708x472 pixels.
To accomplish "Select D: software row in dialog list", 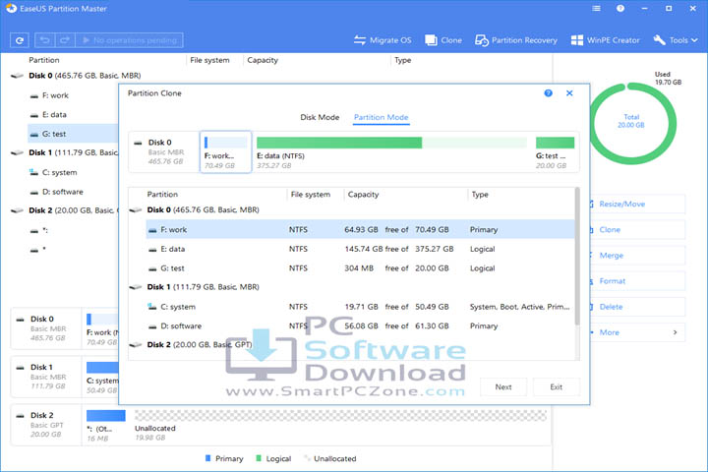I will [x=360, y=326].
